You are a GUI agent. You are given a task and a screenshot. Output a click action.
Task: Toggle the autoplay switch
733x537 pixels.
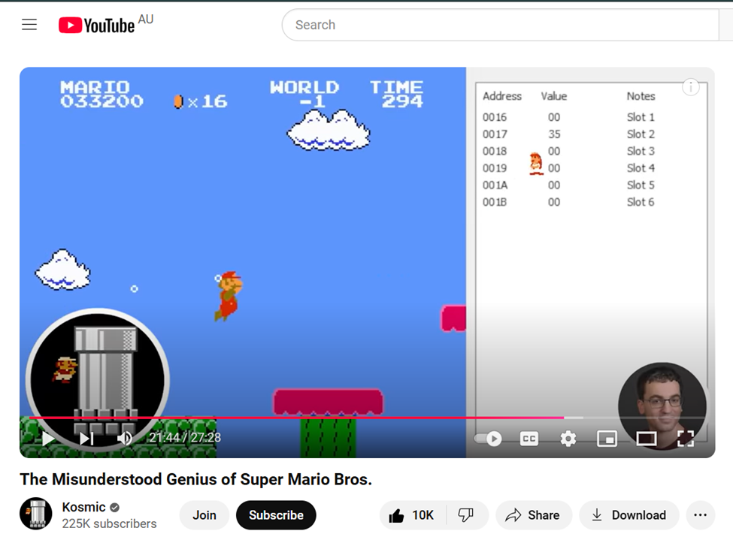coord(488,439)
